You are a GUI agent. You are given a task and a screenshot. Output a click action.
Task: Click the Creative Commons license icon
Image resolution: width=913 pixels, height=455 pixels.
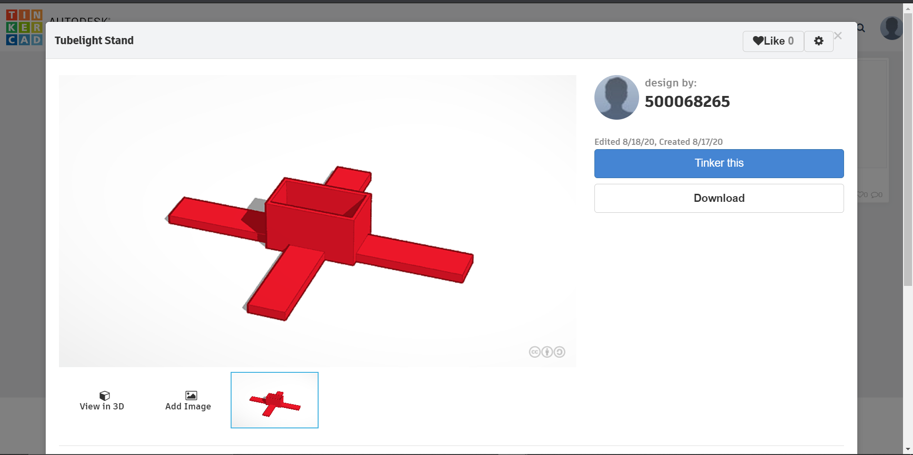coord(534,352)
